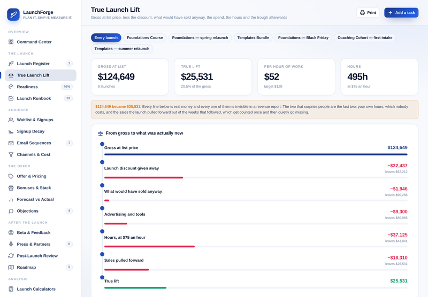Click the scales icon beside 'From gross' heading
The height and width of the screenshot is (297, 428).
(x=101, y=133)
